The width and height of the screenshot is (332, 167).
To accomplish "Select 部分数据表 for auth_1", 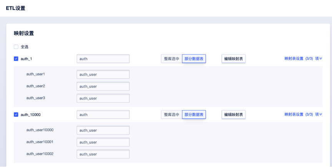I will (194, 59).
